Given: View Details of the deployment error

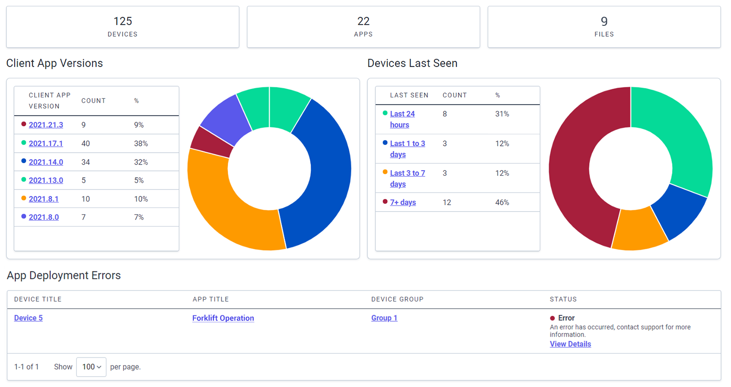Looking at the screenshot, I should click(570, 344).
